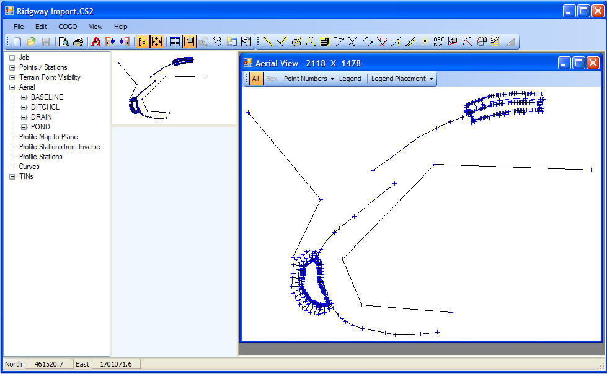This screenshot has width=607, height=374.
Task: Select the crossing lines intersection tool
Action: point(353,41)
